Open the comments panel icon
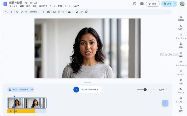Screen dimensions: 187x116 click(x=142, y=4)
